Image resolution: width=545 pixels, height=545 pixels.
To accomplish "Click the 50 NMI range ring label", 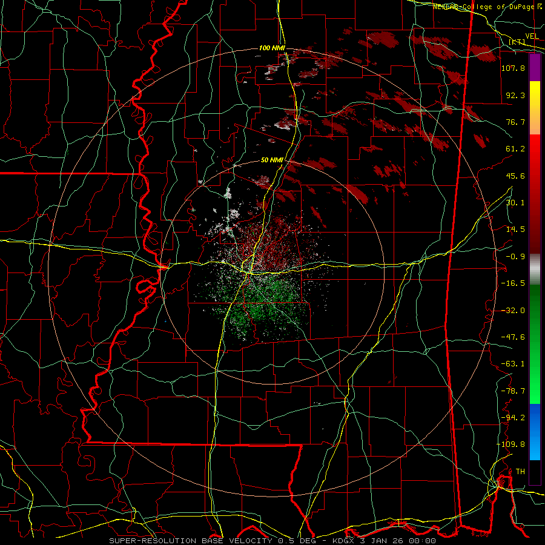I will point(272,160).
